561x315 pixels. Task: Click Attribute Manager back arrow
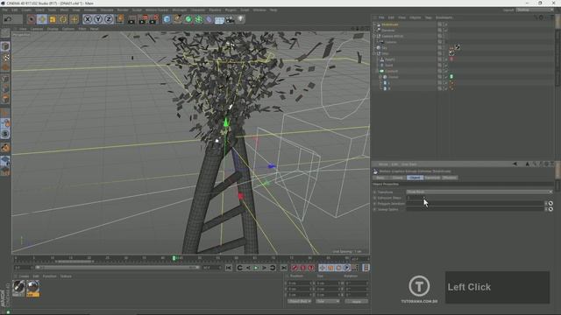click(515, 164)
